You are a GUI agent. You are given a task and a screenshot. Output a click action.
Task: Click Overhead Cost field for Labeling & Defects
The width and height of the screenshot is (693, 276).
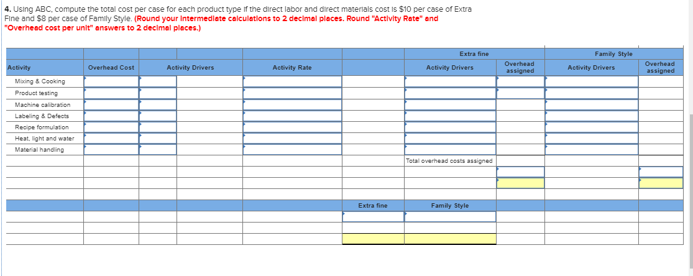111,116
